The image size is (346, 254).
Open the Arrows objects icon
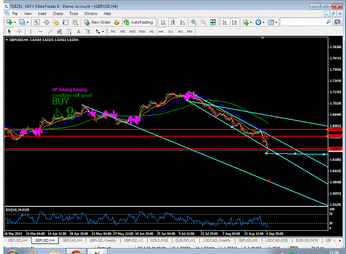tap(98, 32)
